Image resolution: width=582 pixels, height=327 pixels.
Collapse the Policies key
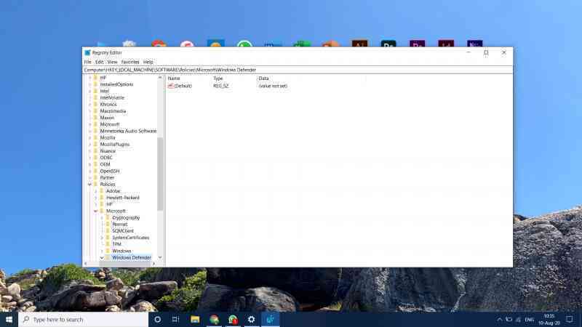pyautogui.click(x=89, y=185)
